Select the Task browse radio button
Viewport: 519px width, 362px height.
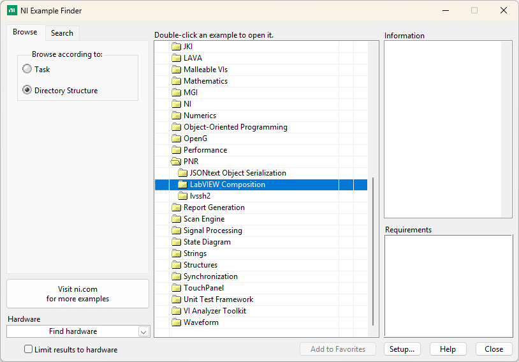click(x=27, y=69)
